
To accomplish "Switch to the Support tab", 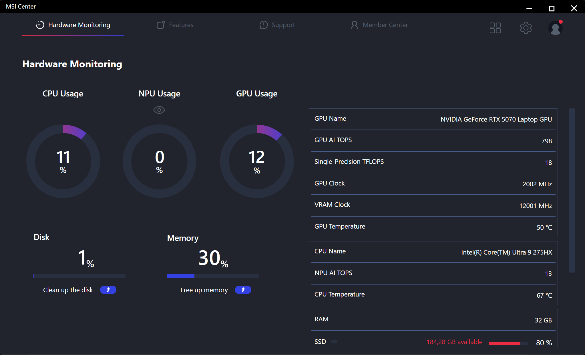I will [277, 25].
